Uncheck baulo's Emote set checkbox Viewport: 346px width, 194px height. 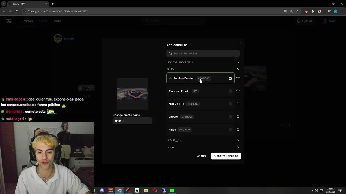pyautogui.click(x=230, y=78)
